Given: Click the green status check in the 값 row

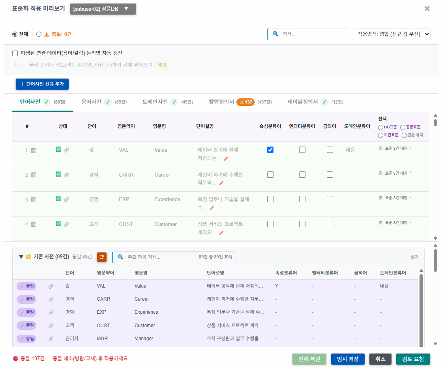Looking at the screenshot, I should (x=58, y=149).
